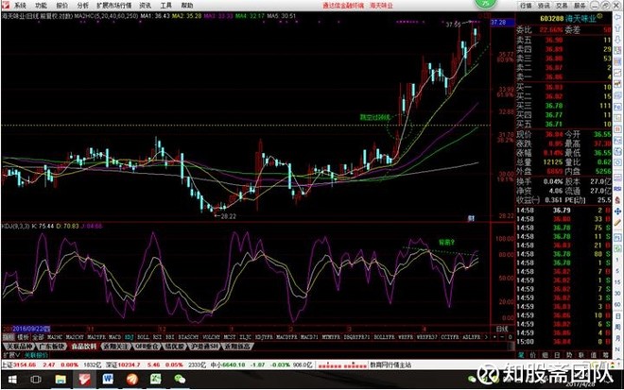Open Word from the taskbar
Image resolution: width=624 pixels, height=390 pixels.
[108, 380]
